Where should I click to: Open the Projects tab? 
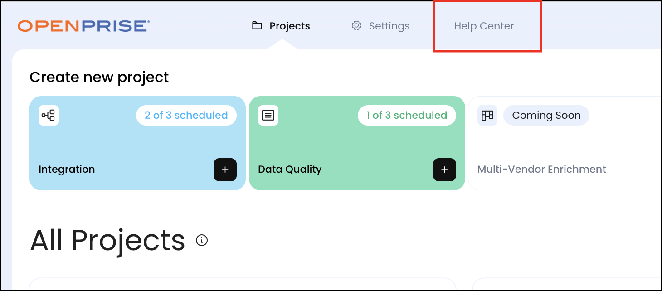point(289,26)
